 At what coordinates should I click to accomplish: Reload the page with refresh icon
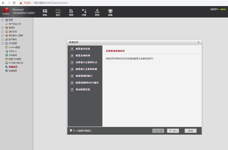(x=14, y=3)
